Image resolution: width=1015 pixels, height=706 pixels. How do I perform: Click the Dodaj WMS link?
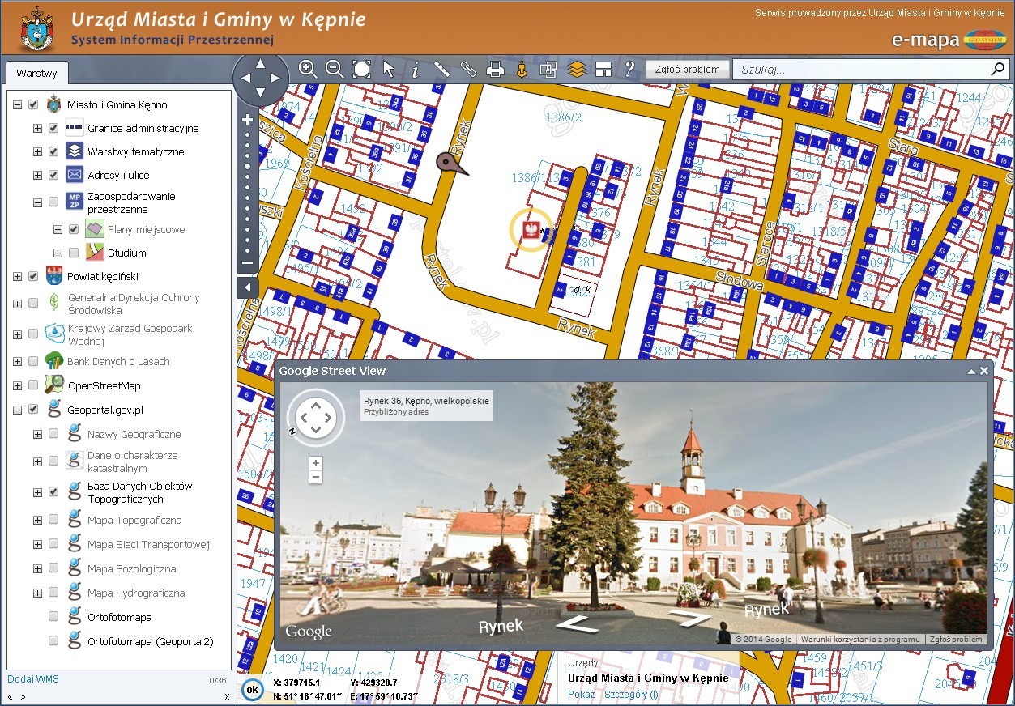pyautogui.click(x=33, y=679)
